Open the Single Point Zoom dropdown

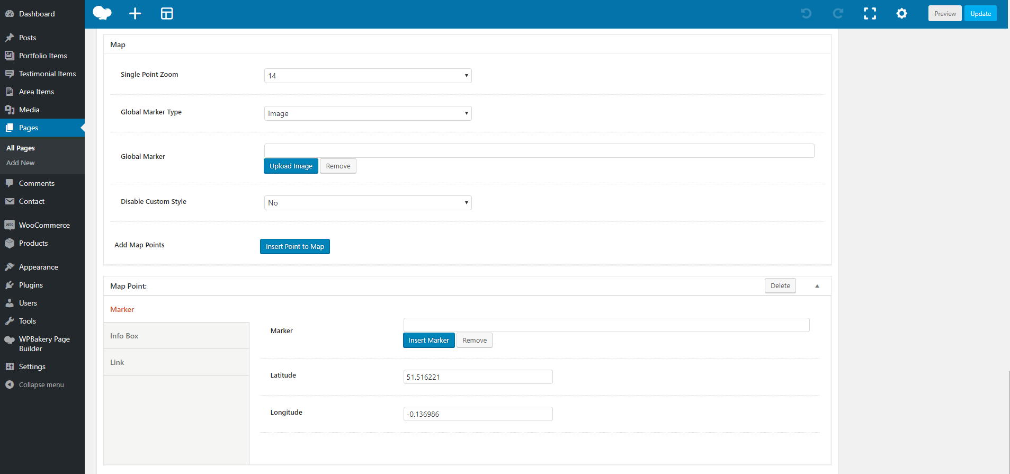tap(368, 76)
